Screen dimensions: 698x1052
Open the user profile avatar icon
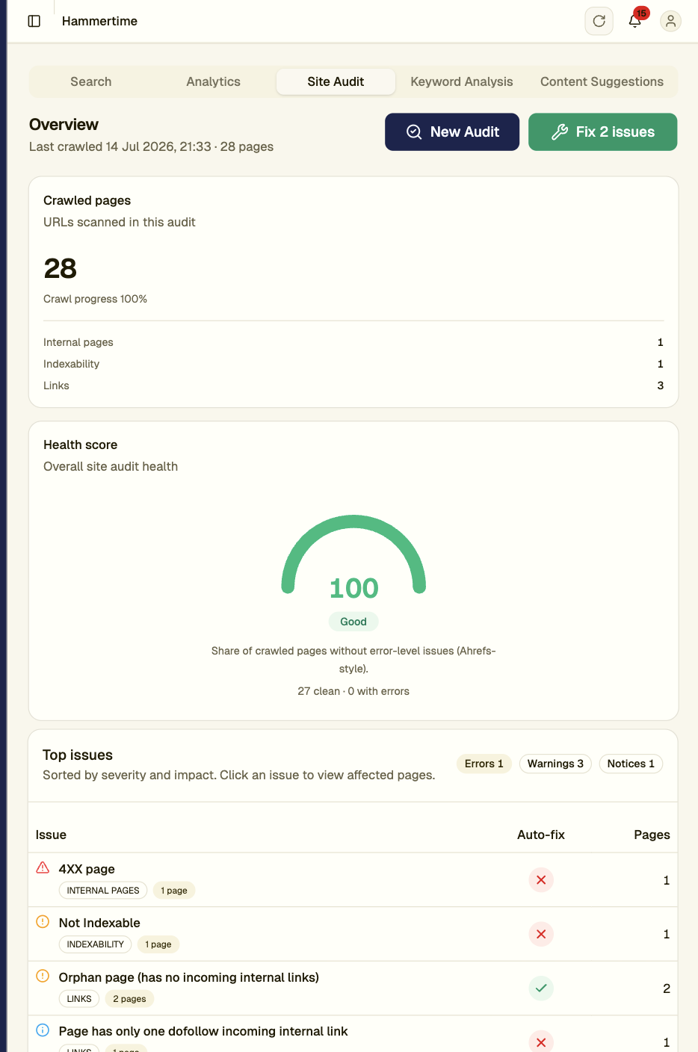coord(670,21)
